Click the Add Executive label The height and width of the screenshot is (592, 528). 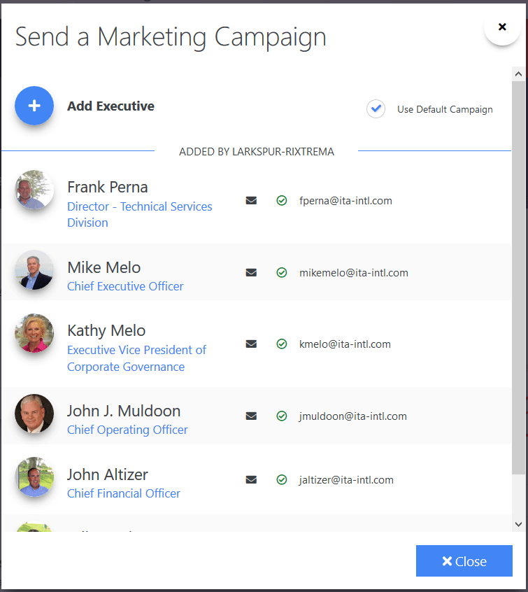[110, 106]
